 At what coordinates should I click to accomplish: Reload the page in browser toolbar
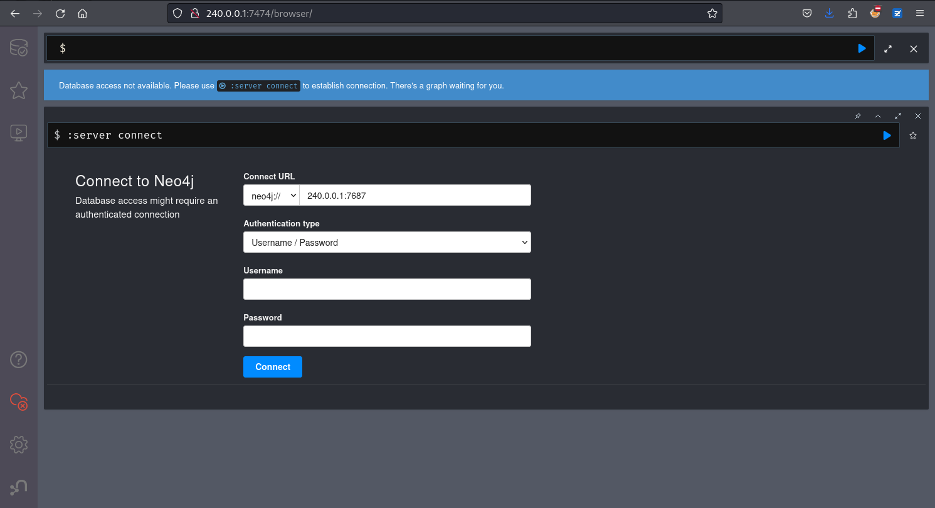pyautogui.click(x=60, y=13)
